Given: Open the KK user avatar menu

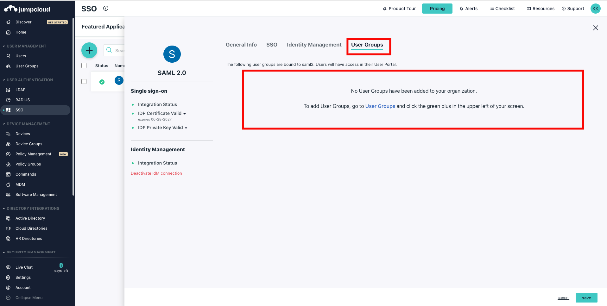Looking at the screenshot, I should (596, 9).
